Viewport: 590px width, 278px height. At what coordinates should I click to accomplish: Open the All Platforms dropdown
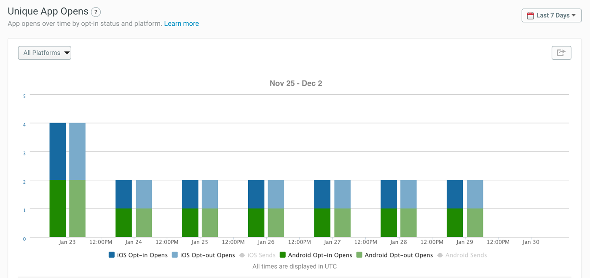(x=44, y=53)
